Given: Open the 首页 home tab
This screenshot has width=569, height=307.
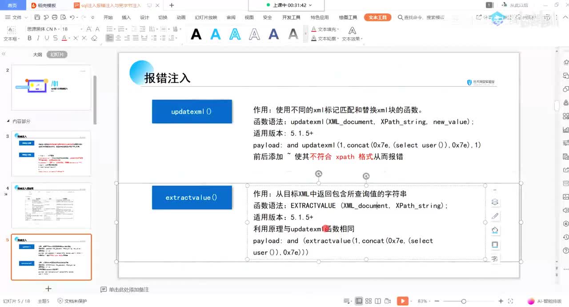Looking at the screenshot, I should (x=12, y=5).
